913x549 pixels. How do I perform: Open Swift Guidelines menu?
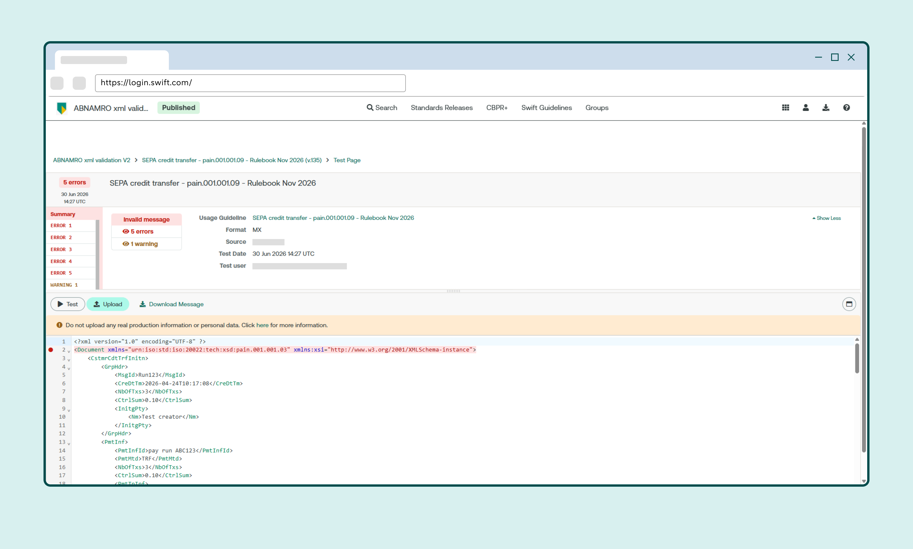point(546,108)
